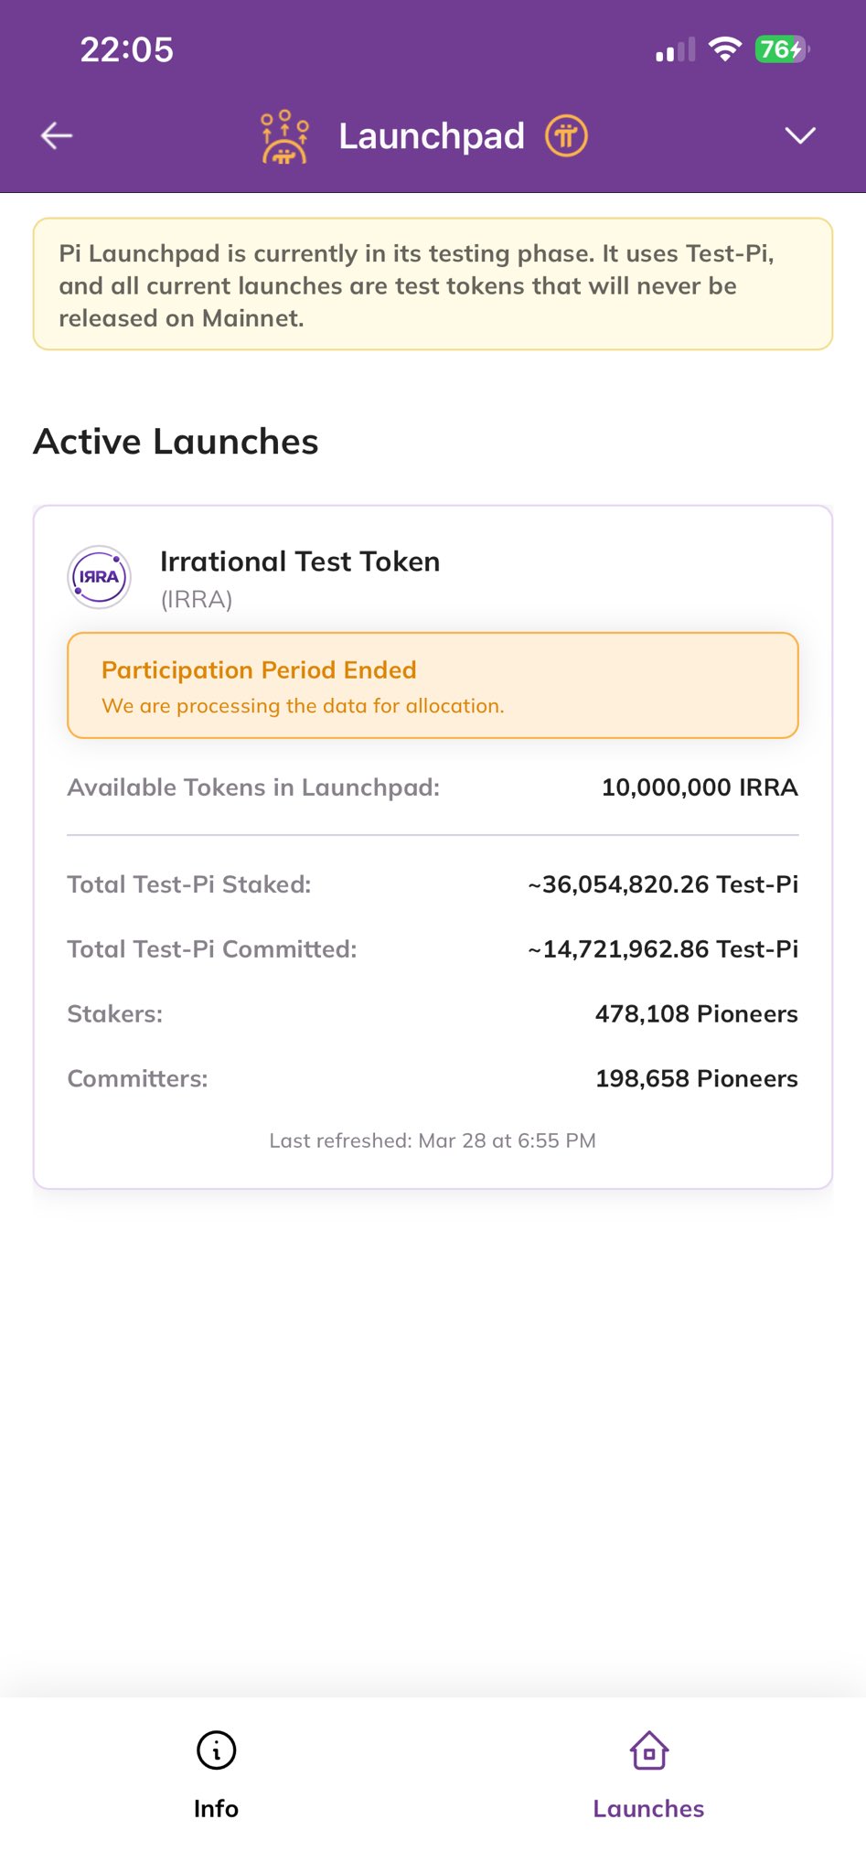Tap the Launchpad title text
This screenshot has width=866, height=1873.
pos(432,136)
